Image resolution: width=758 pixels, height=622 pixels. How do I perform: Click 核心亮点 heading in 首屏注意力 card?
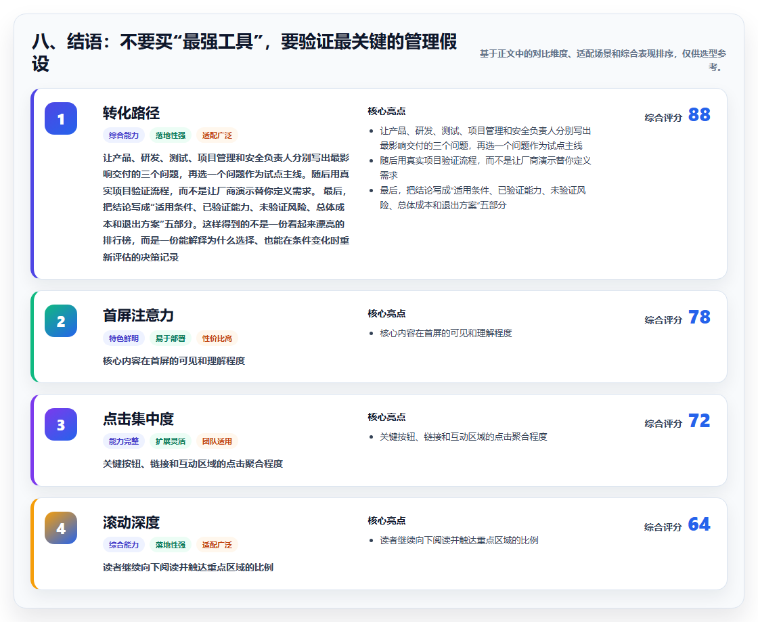tap(386, 313)
